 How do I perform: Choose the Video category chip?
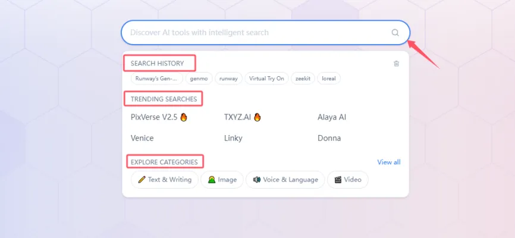347,180
